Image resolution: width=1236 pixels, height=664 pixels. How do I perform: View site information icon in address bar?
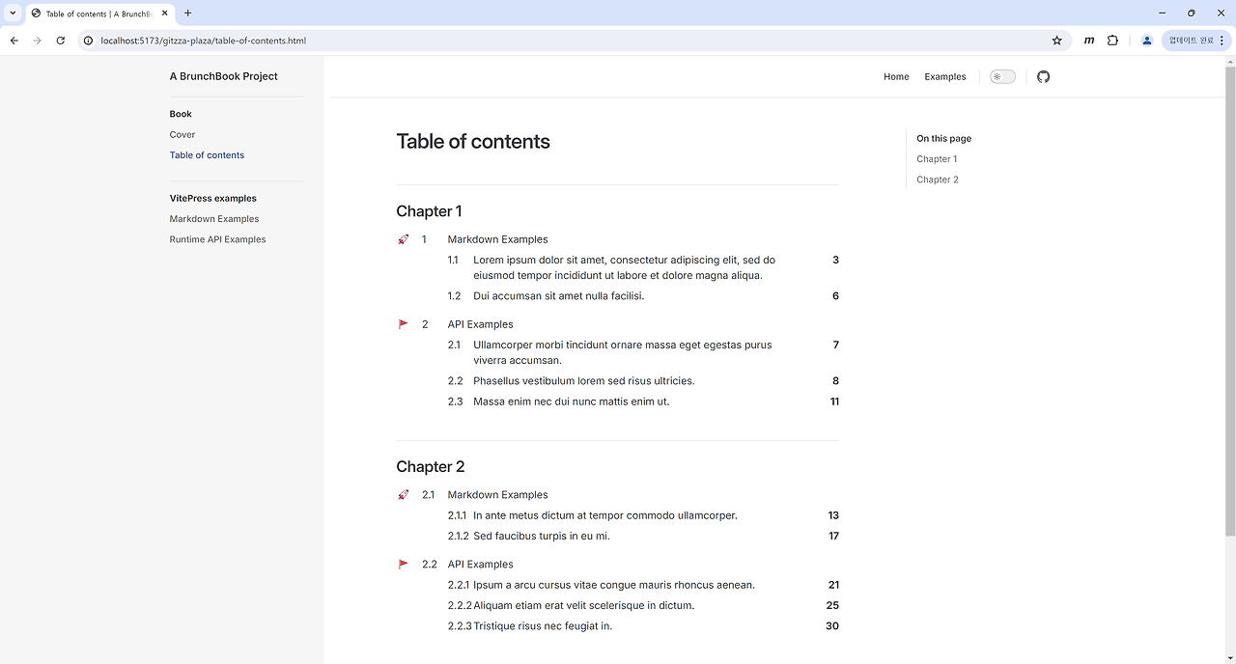point(88,41)
